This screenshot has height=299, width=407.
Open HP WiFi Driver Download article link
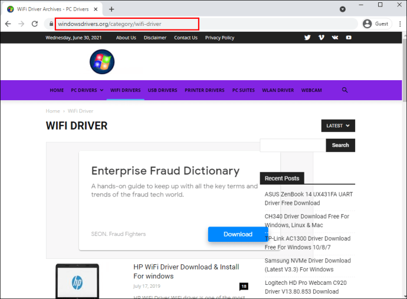[x=186, y=271]
